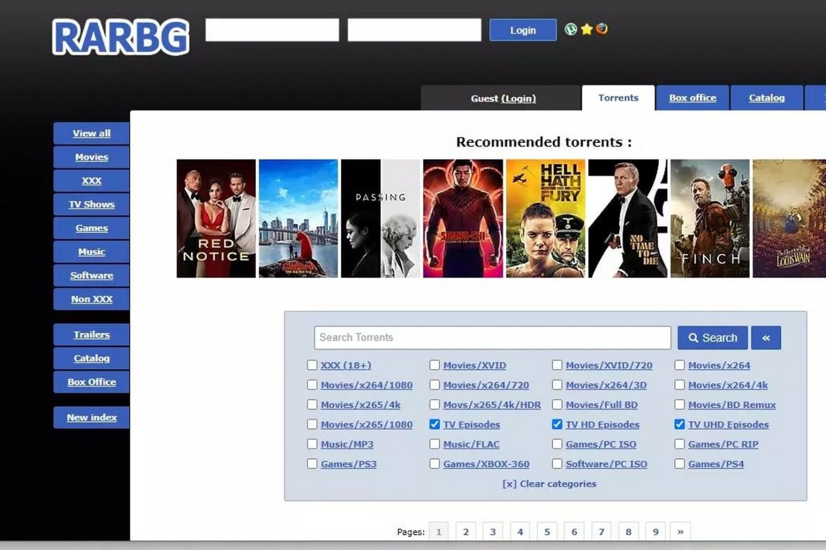Viewport: 826px width, 550px height.
Task: Click the Games/XBOX-360 link
Action: click(486, 464)
